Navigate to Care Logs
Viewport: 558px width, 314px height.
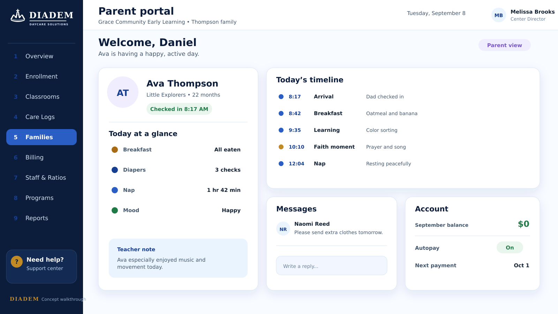(x=42, y=117)
